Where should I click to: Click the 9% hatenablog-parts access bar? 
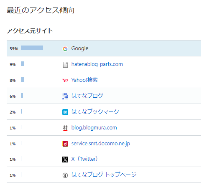pos(23,64)
